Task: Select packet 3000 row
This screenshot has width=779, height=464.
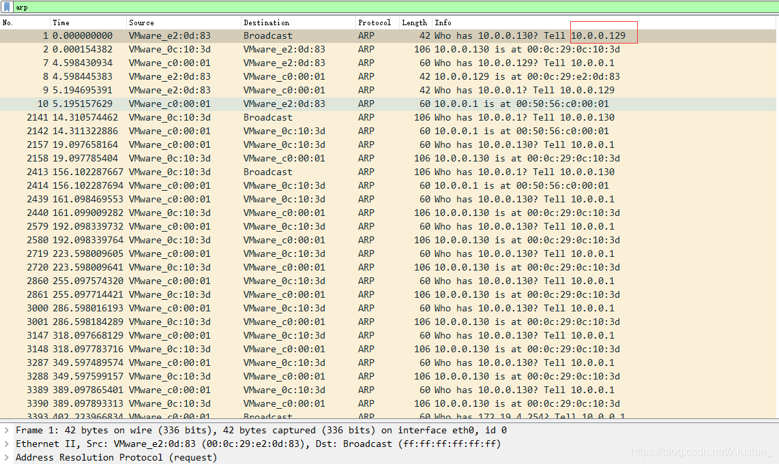Action: (388, 309)
